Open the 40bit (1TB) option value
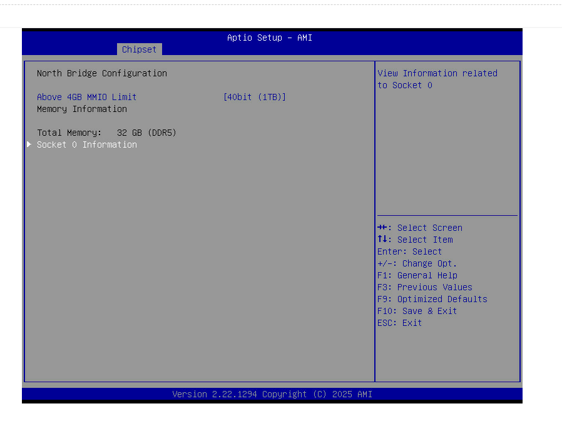This screenshot has height=421, width=562. click(x=254, y=97)
